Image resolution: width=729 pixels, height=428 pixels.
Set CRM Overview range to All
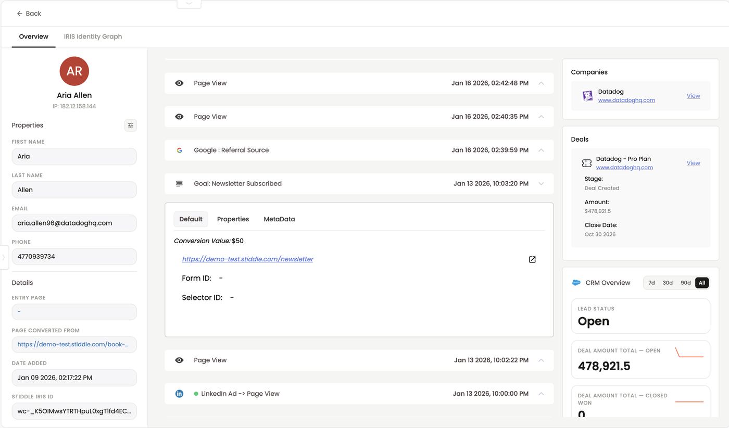[x=702, y=283]
